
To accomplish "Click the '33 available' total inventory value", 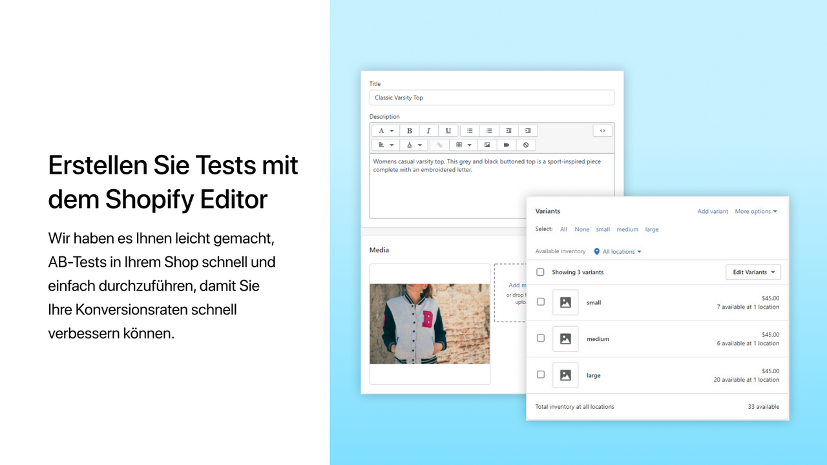I will point(764,407).
